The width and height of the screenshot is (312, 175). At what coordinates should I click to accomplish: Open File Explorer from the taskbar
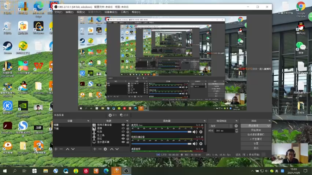pos(46,171)
